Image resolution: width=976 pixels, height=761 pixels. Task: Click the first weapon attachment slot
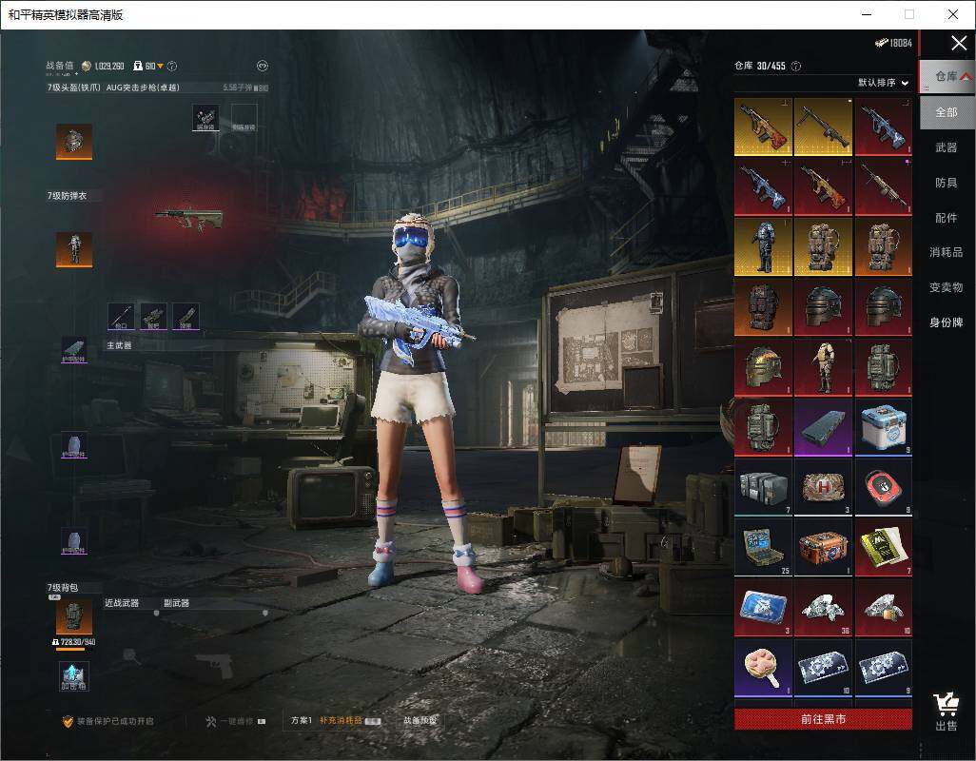pyautogui.click(x=122, y=316)
